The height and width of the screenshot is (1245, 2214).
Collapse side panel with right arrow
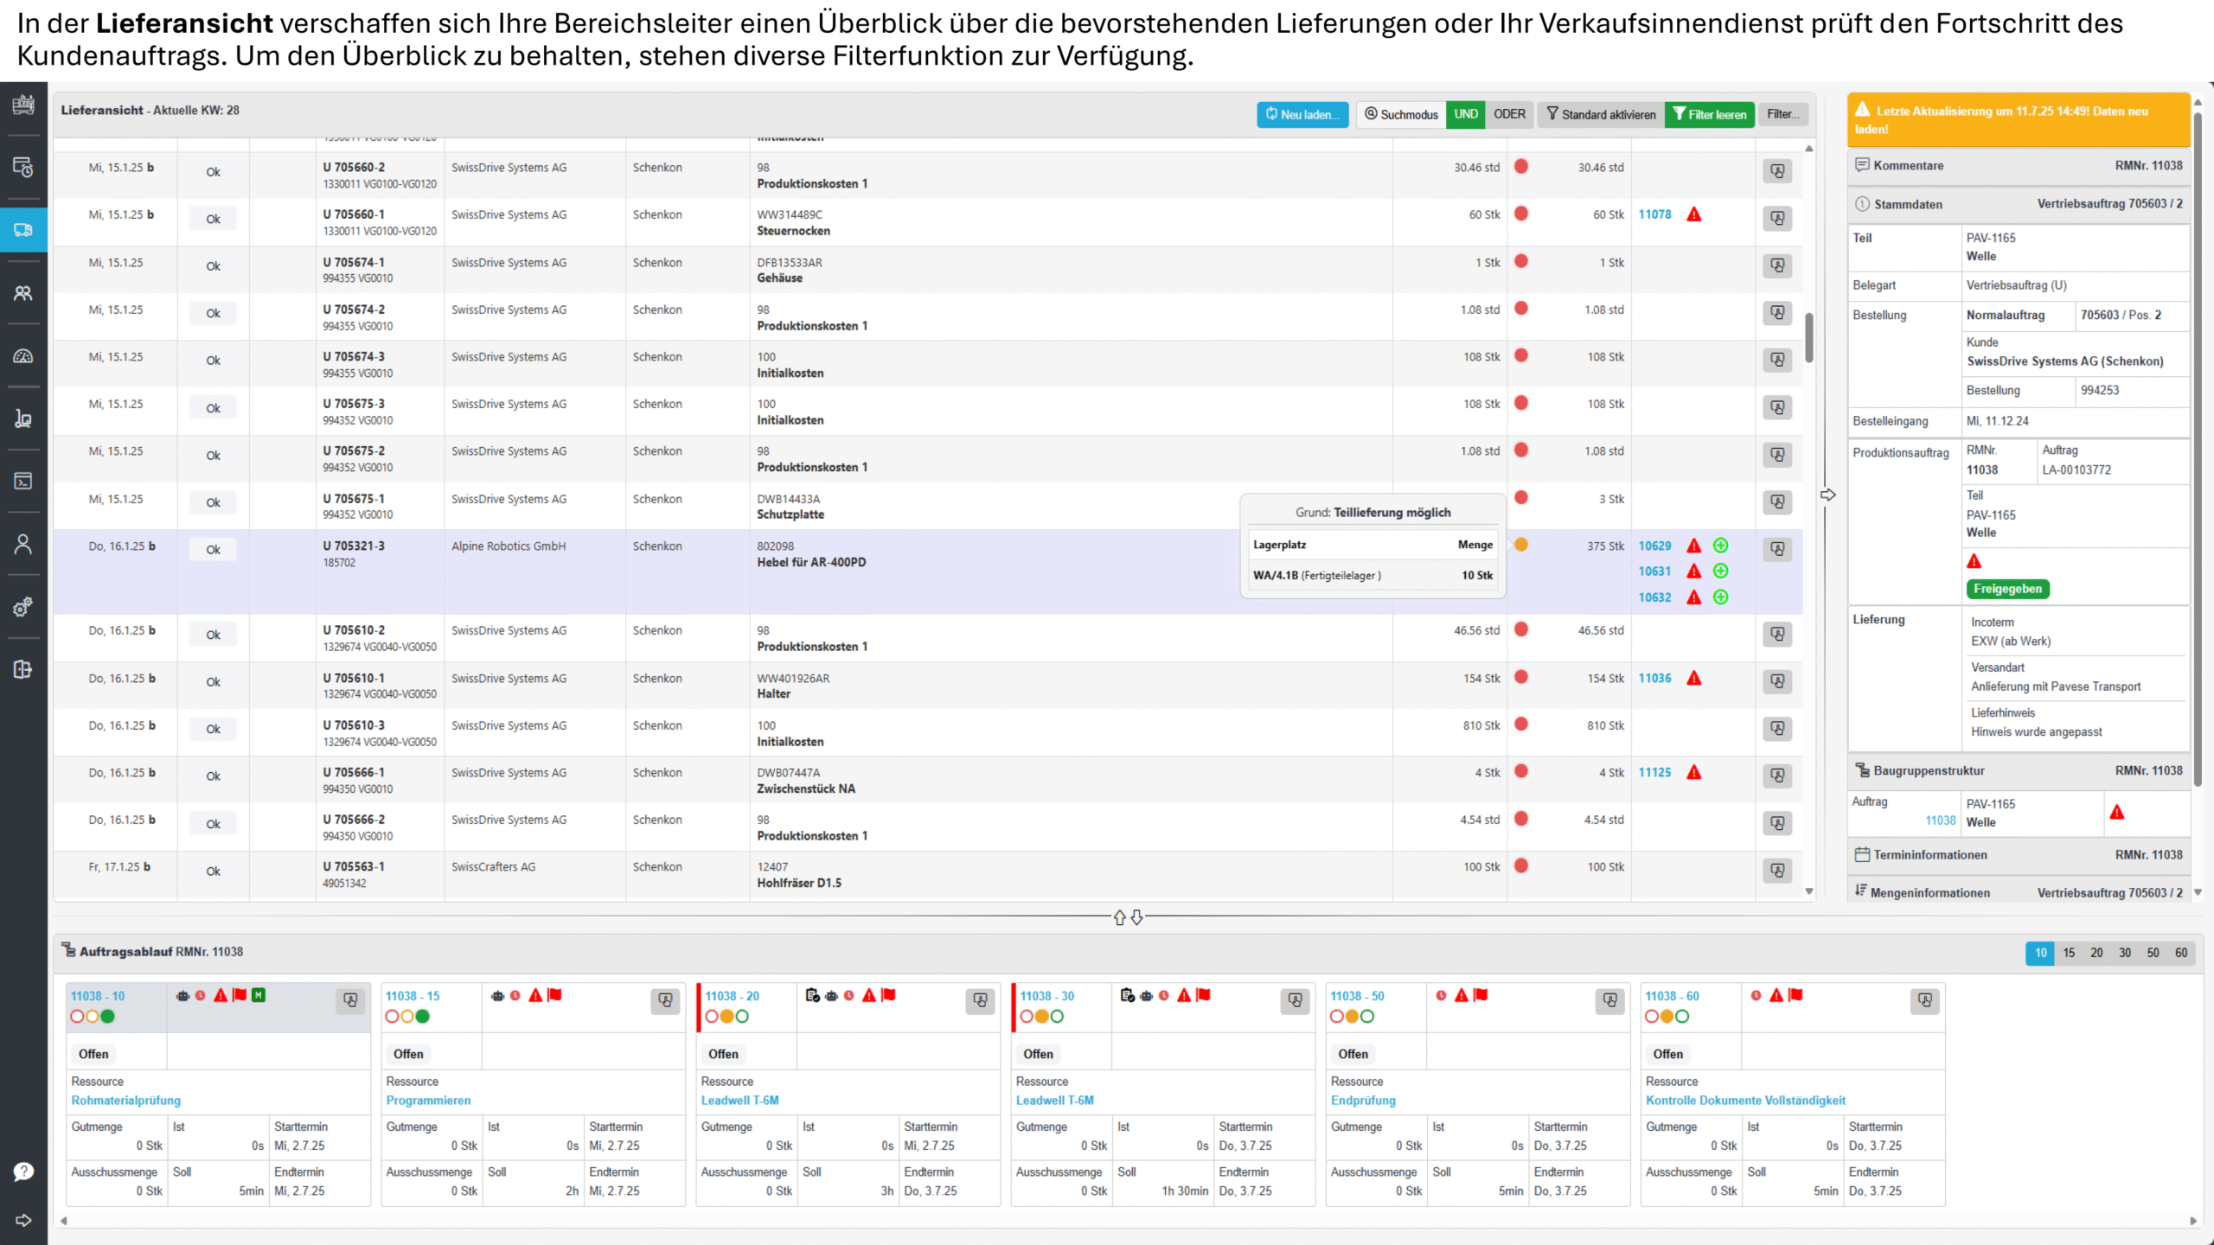pos(1827,495)
